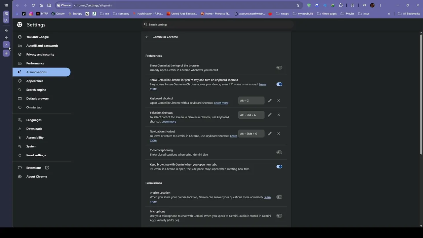This screenshot has width=423, height=238.
Task: Click the Chrome logo beside Settings title
Action: [x=20, y=24]
